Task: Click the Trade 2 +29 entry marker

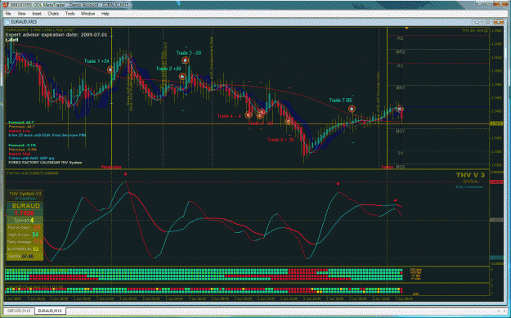Action: coord(182,77)
